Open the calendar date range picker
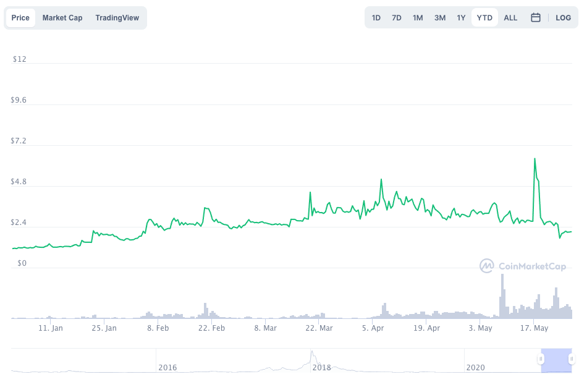Screen dimensions: 579x382 coord(535,17)
